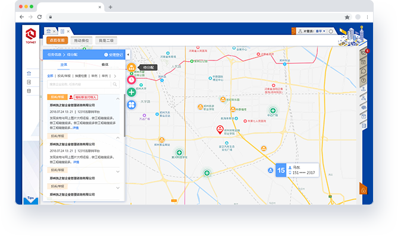Collapse the card with the red suspected tag
Screen dimensions: 398x236
[x=118, y=98]
